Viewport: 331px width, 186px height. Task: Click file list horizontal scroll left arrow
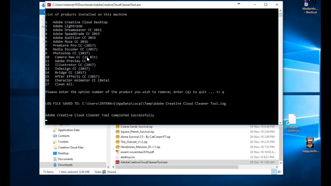point(114,167)
